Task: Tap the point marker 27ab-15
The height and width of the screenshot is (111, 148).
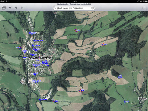Action: (x=43, y=99)
